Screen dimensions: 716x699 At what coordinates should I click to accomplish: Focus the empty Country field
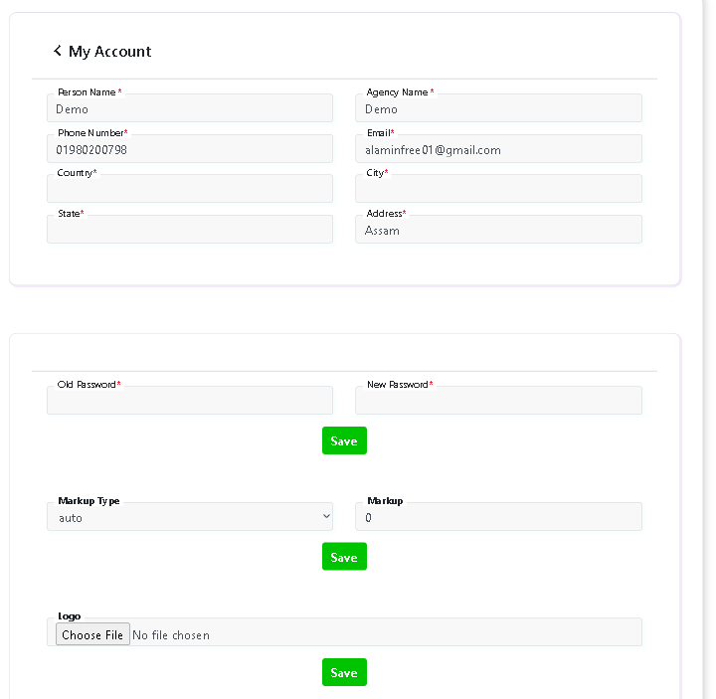click(189, 189)
